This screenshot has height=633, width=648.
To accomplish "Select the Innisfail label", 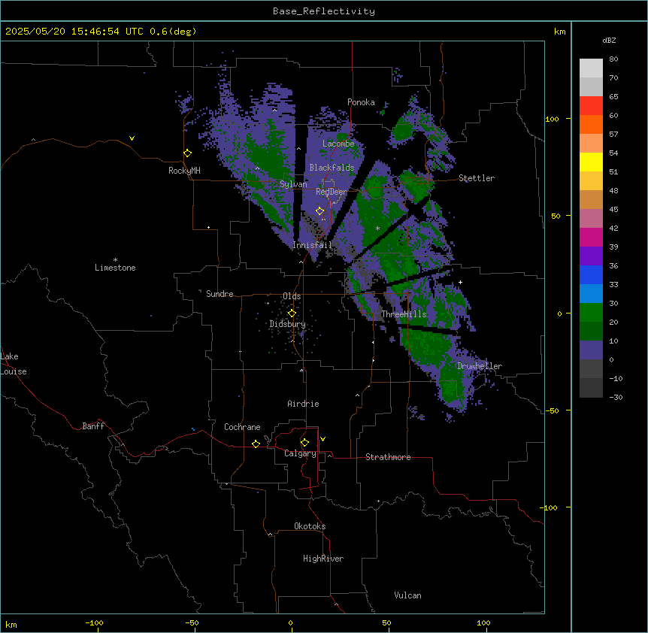I will 312,245.
